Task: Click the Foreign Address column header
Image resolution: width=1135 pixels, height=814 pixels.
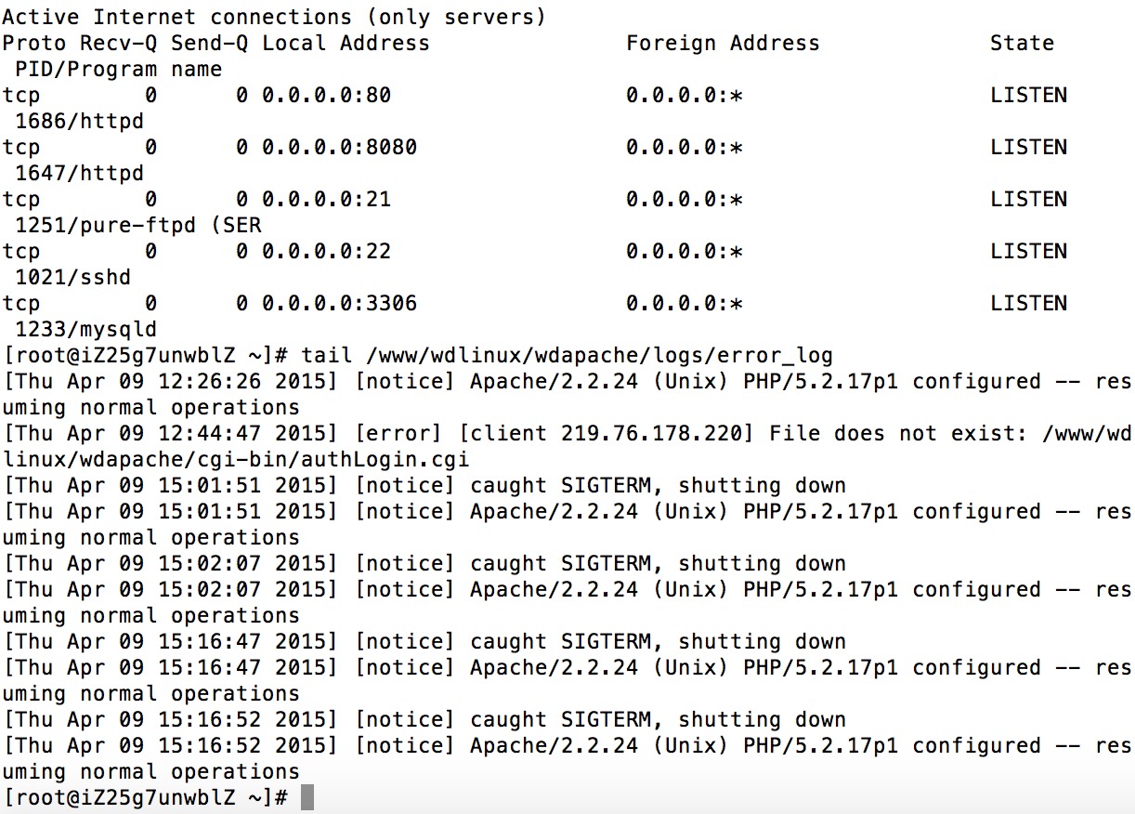Action: click(723, 44)
